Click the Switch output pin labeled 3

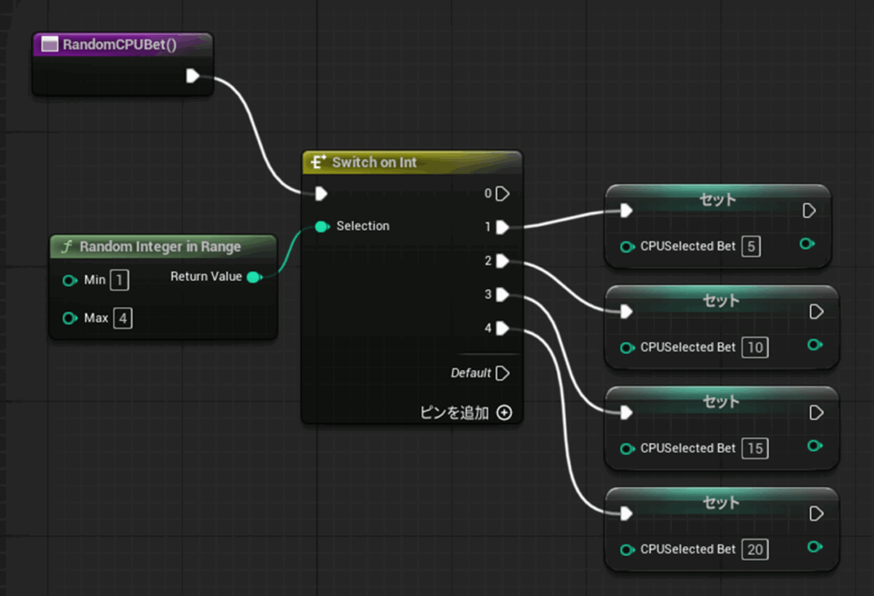(x=502, y=295)
